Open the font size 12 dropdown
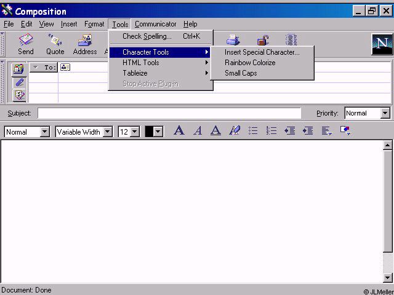394x295 pixels. pyautogui.click(x=135, y=132)
